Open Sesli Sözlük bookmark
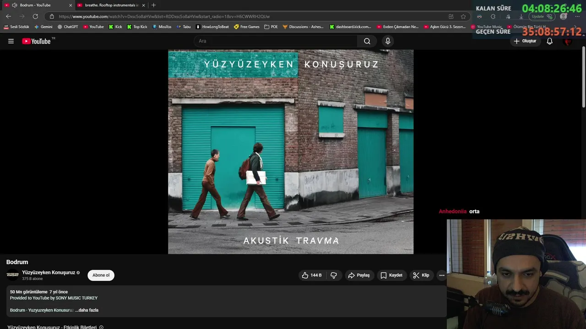 tap(16, 27)
